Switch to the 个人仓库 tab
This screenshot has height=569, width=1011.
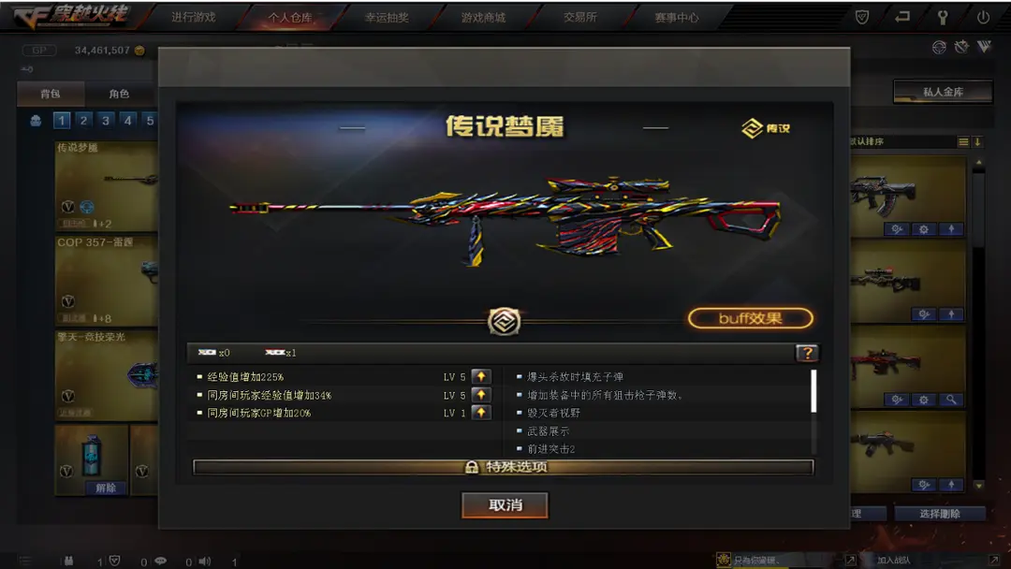coord(290,18)
